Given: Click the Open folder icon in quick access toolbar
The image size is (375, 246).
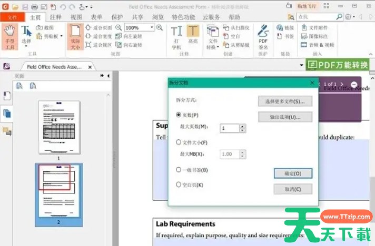Looking at the screenshot, I should (x=16, y=7).
